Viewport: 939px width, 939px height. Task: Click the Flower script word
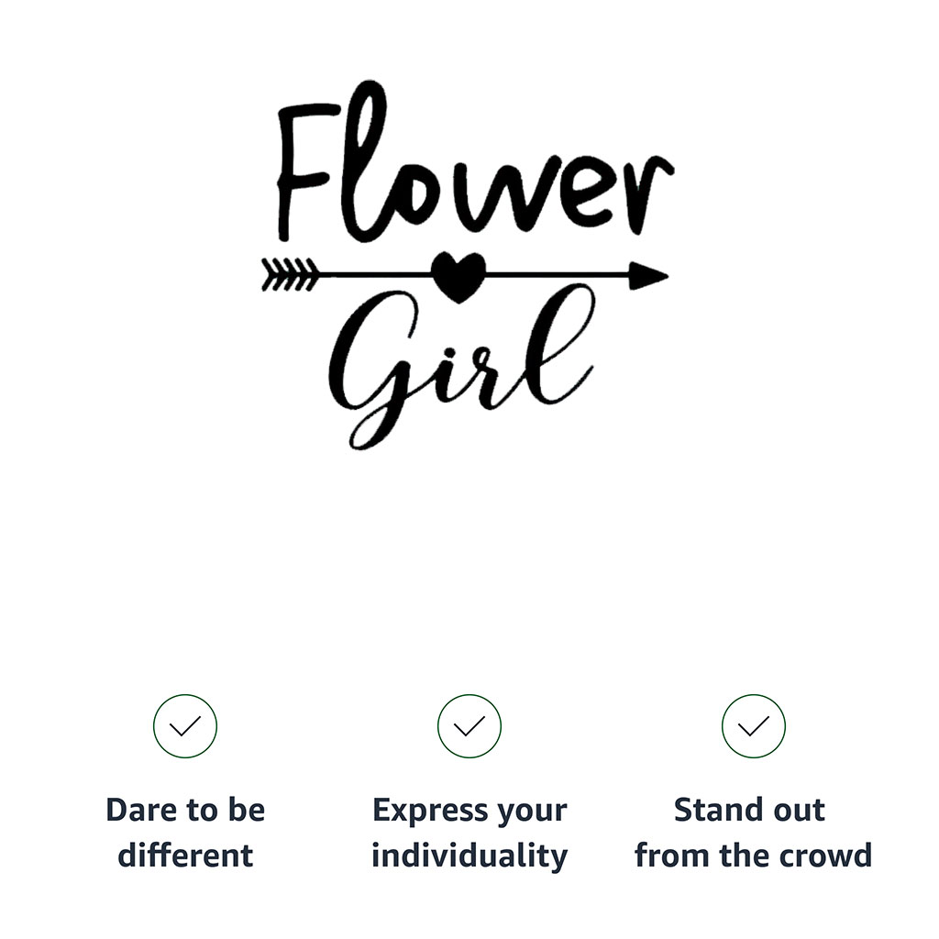(476, 161)
